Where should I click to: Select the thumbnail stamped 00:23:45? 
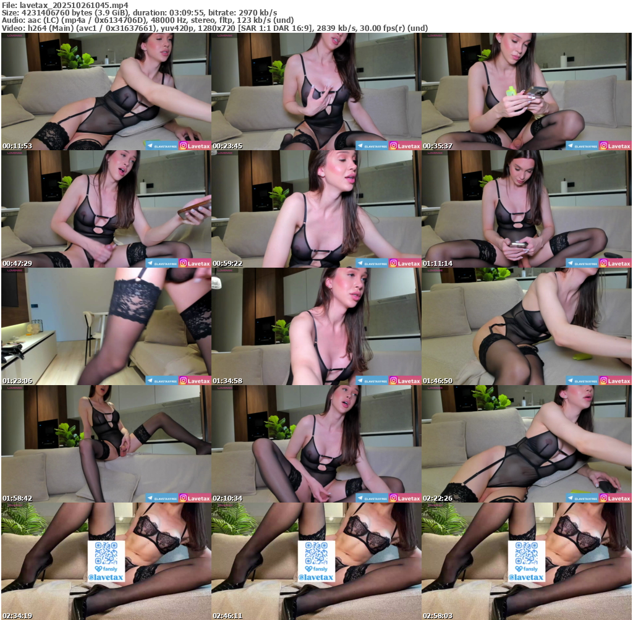316,91
